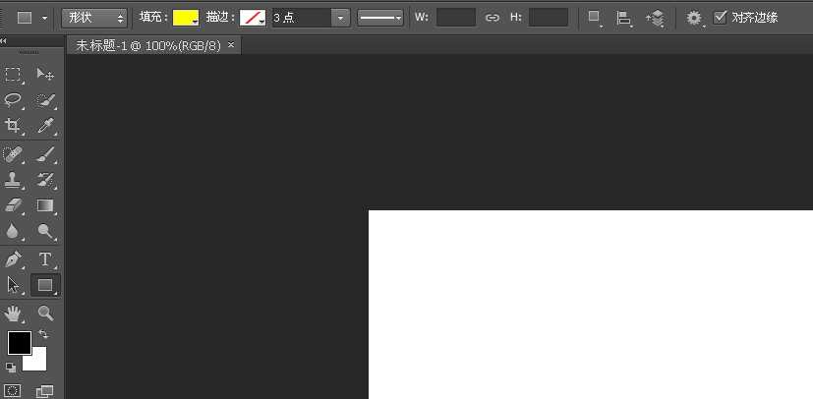
Task: Toggle Quick Mask mode
Action: [x=13, y=391]
